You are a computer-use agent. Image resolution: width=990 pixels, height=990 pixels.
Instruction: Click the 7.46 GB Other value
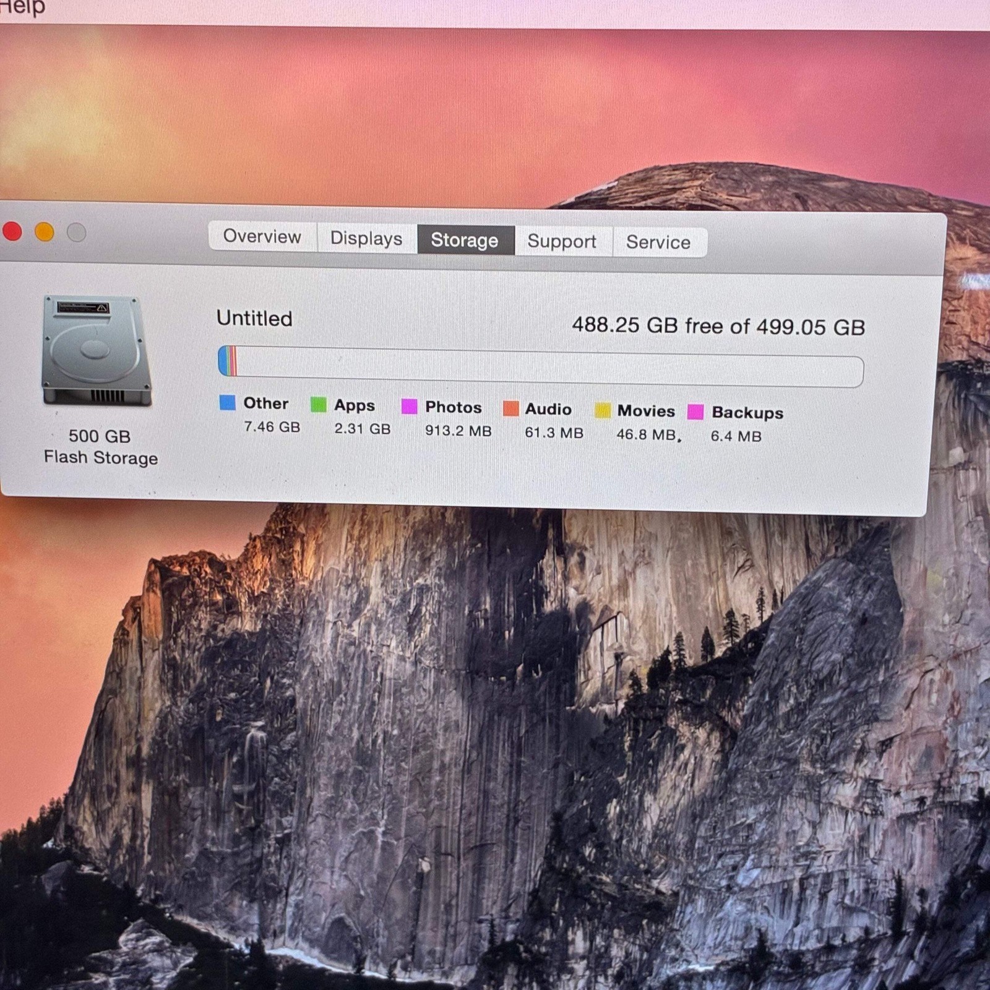coord(272,427)
